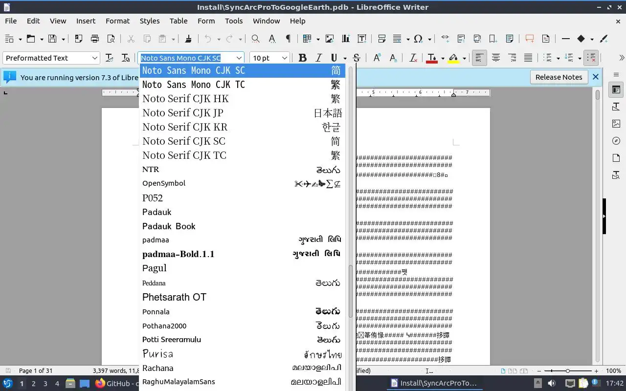Apply the red font color swatch
Viewport: 626px width, 391px height.
pos(431,58)
